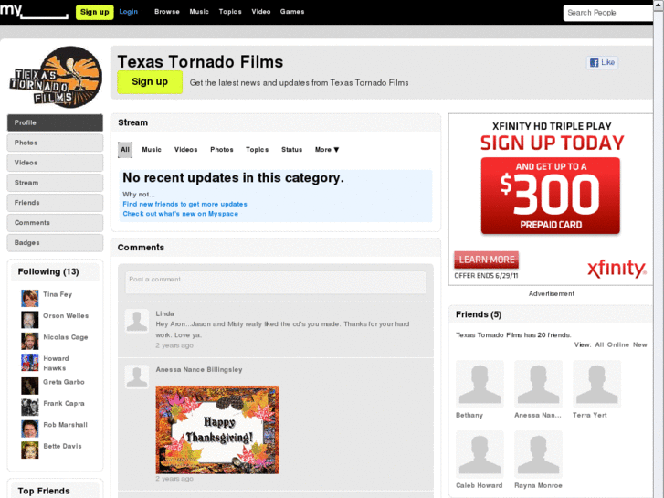Screen dimensions: 664x498
Task: Click the Friends (5) heading
Action: point(479,314)
